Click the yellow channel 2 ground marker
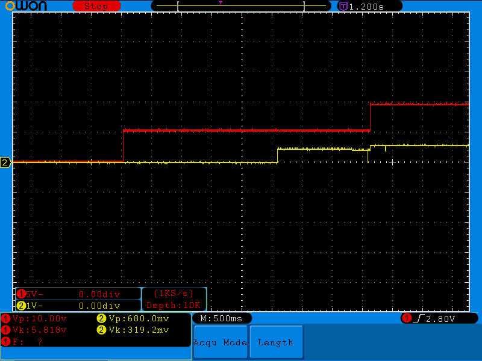 pos(5,162)
